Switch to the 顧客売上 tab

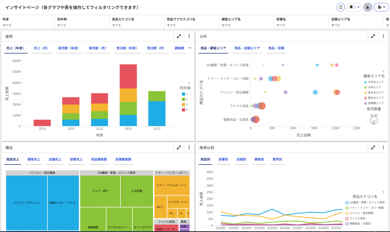[34, 159]
